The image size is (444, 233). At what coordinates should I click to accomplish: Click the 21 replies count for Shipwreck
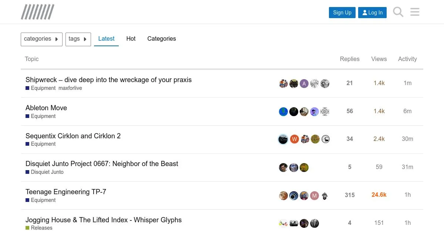[350, 84]
